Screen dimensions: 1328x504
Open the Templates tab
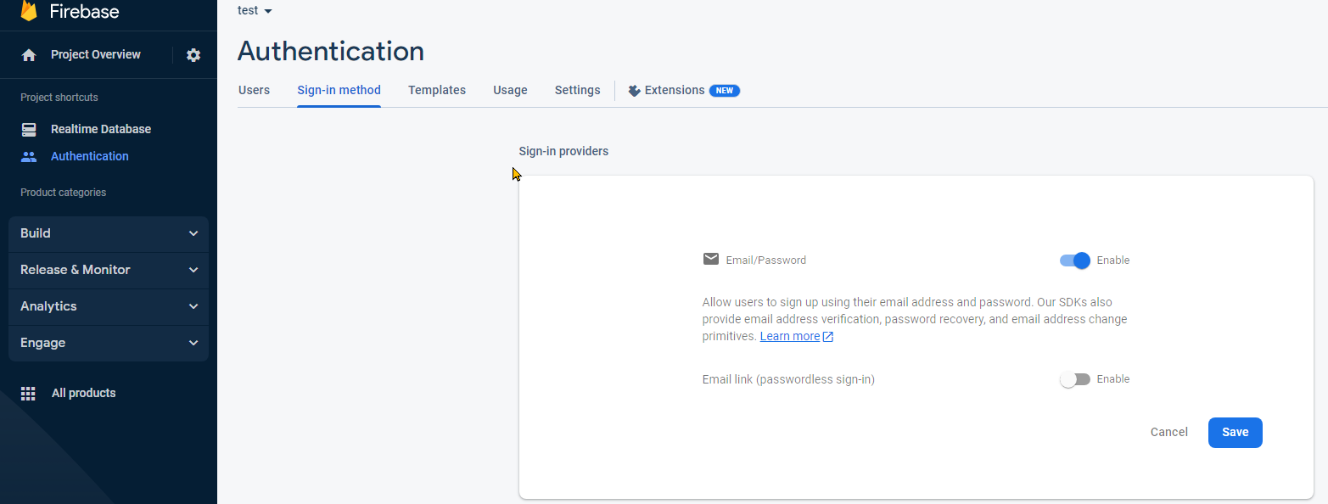[x=437, y=90]
